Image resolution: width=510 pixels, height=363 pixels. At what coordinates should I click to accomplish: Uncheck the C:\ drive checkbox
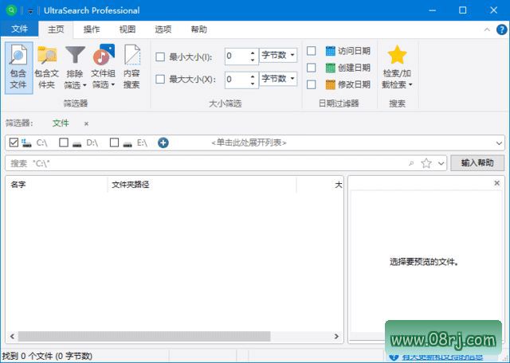click(x=14, y=142)
